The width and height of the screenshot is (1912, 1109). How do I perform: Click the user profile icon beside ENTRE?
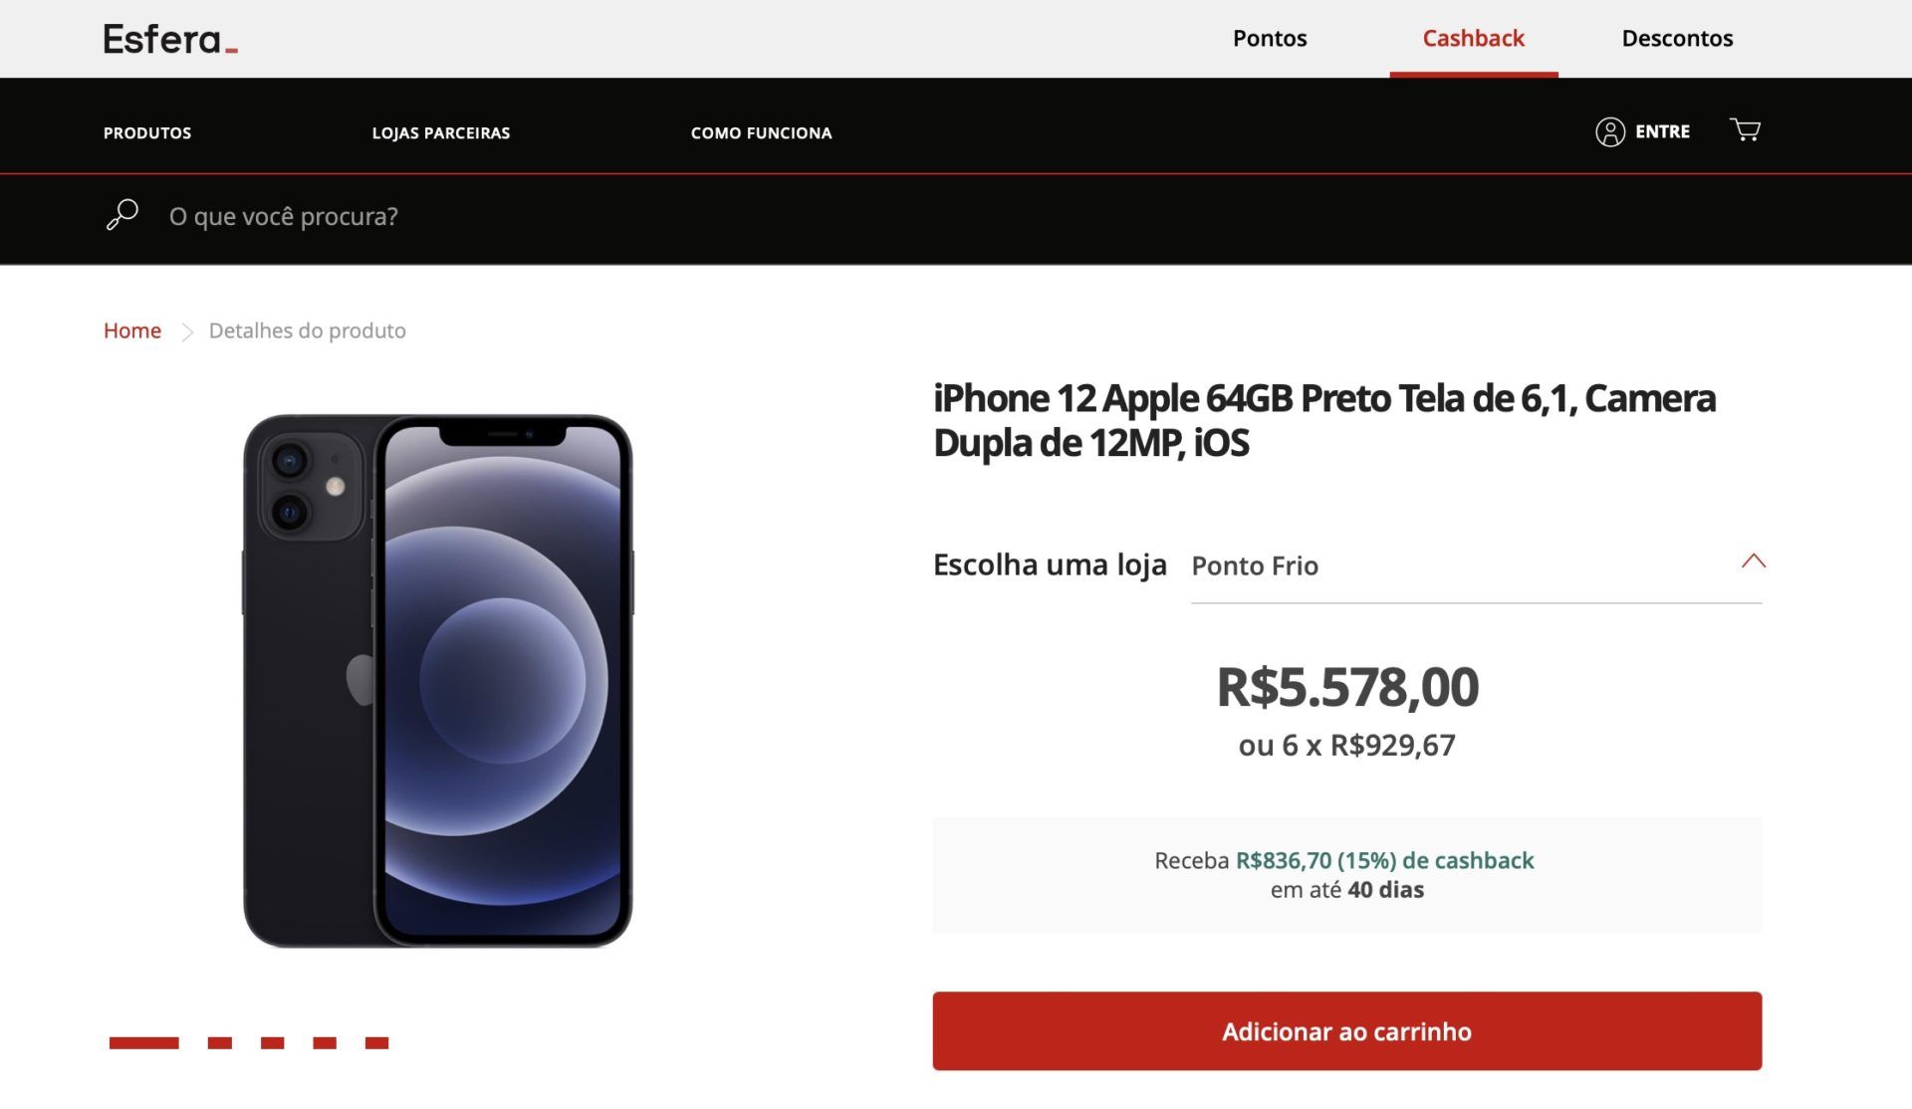pos(1609,131)
